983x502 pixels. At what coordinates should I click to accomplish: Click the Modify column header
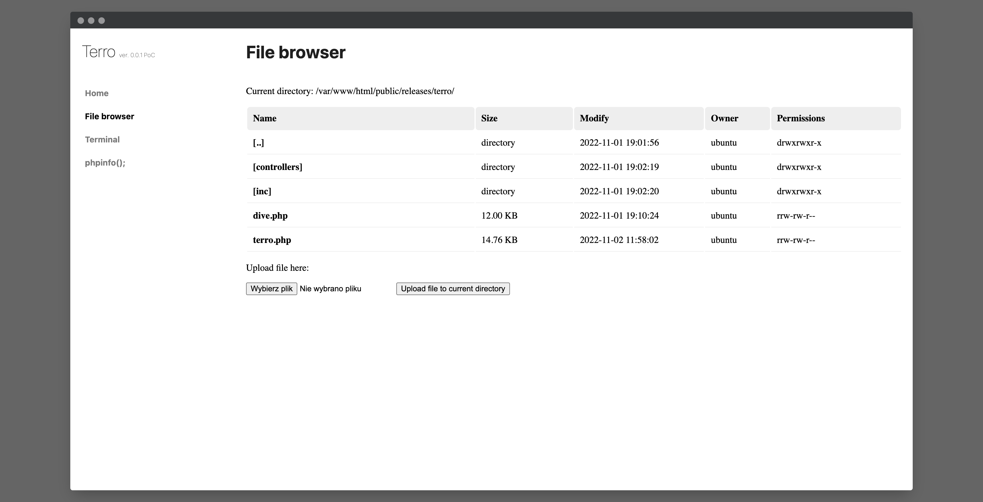click(x=594, y=118)
